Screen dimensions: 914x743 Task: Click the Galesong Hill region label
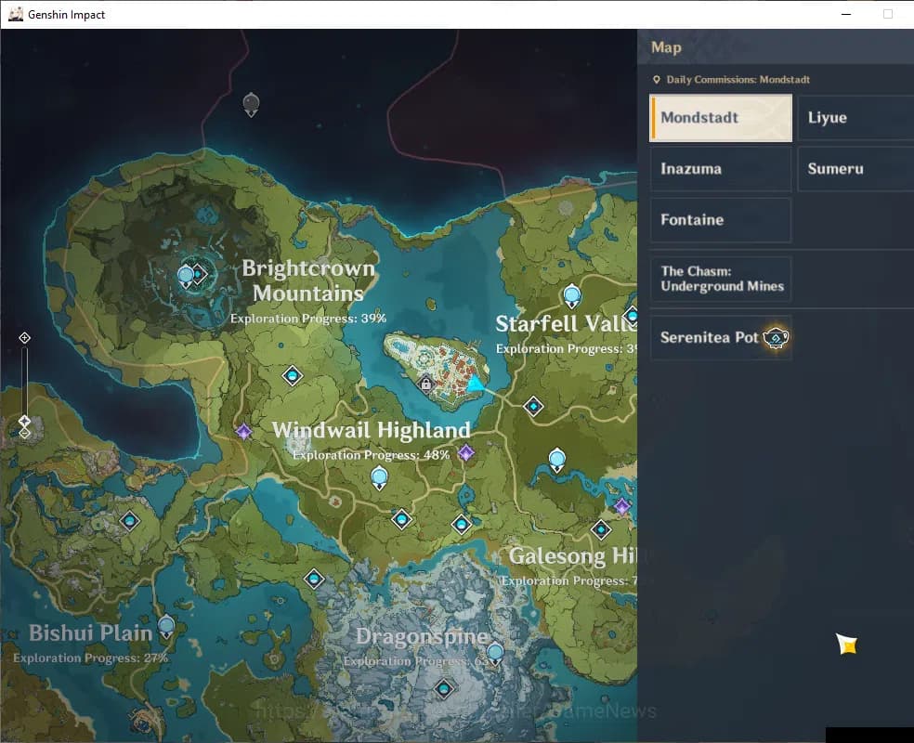pyautogui.click(x=572, y=556)
